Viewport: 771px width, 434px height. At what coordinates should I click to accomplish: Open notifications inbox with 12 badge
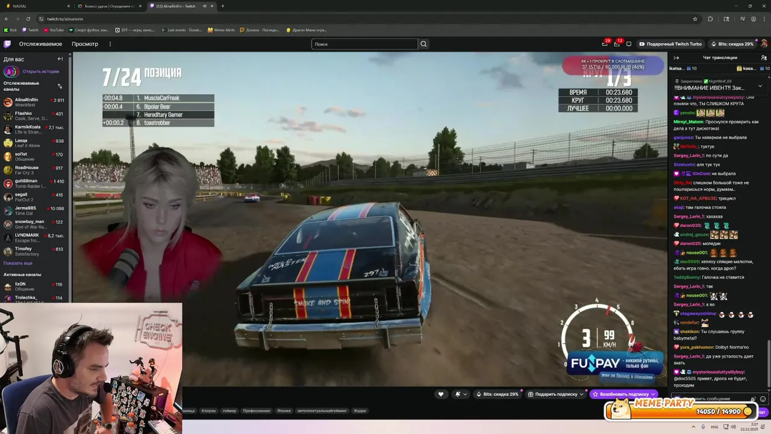[617, 43]
